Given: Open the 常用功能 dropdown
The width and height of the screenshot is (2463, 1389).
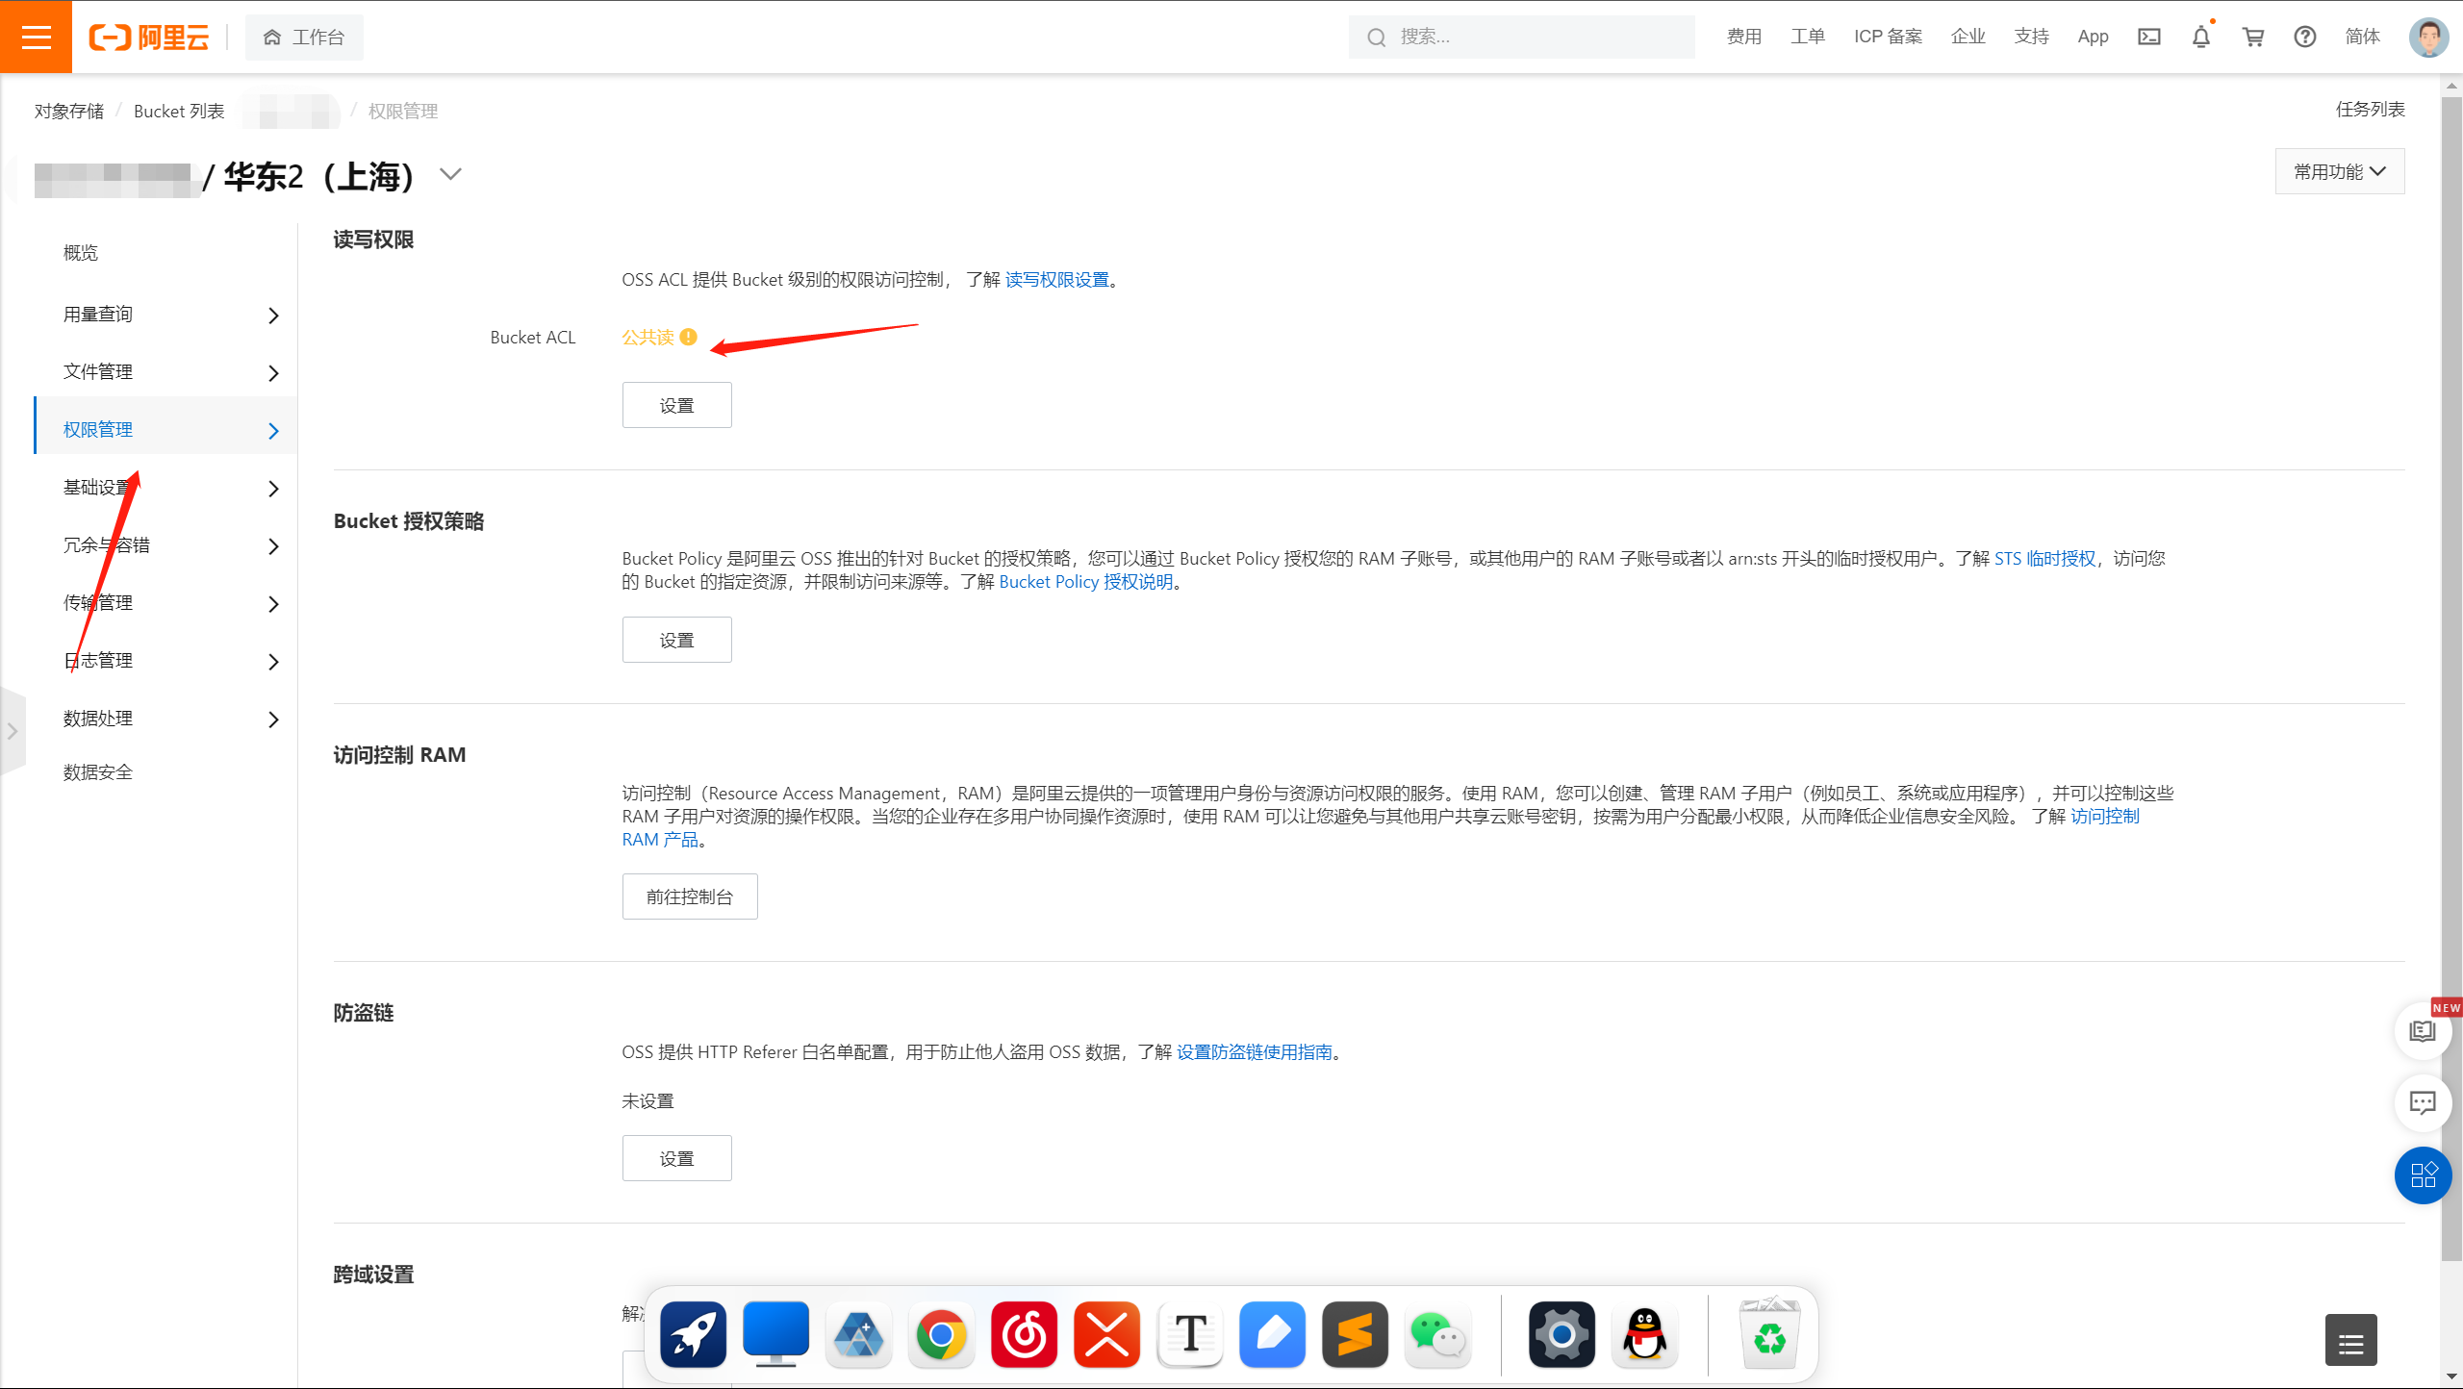Looking at the screenshot, I should coord(2339,171).
